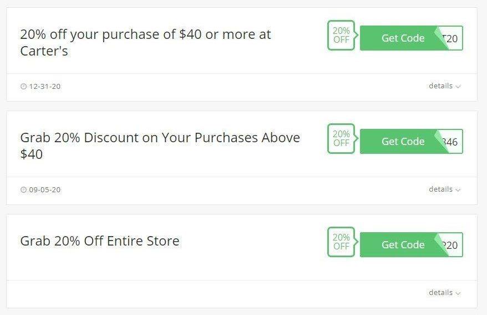The image size is (487, 315).
Task: Click the clock icon beside 09-05-20
Action: tap(24, 189)
